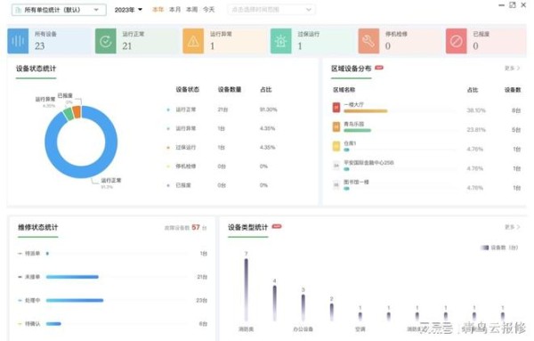Click the orange 运行异常 warning icon
Image resolution: width=534 pixels, height=341 pixels.
pyautogui.click(x=193, y=41)
